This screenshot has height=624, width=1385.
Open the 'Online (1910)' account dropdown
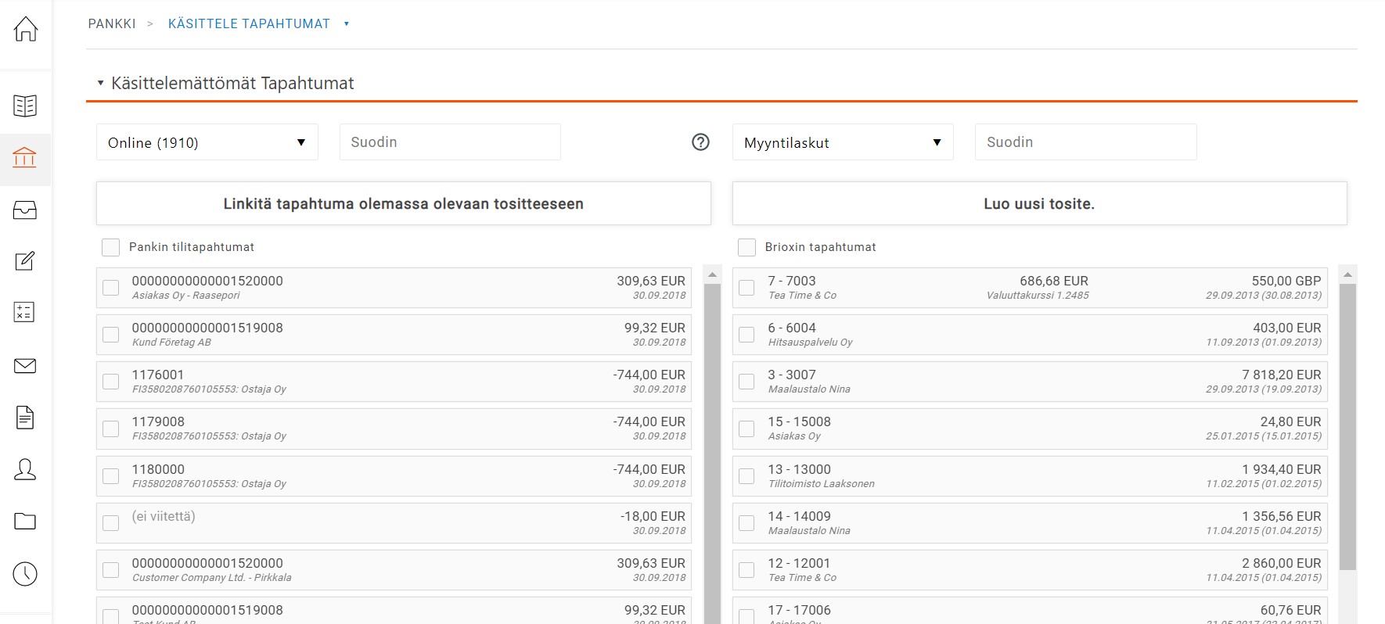click(x=207, y=142)
